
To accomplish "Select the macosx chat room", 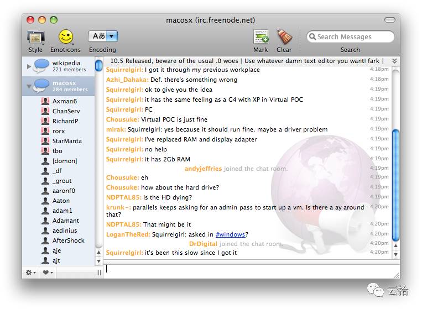I will [59, 86].
